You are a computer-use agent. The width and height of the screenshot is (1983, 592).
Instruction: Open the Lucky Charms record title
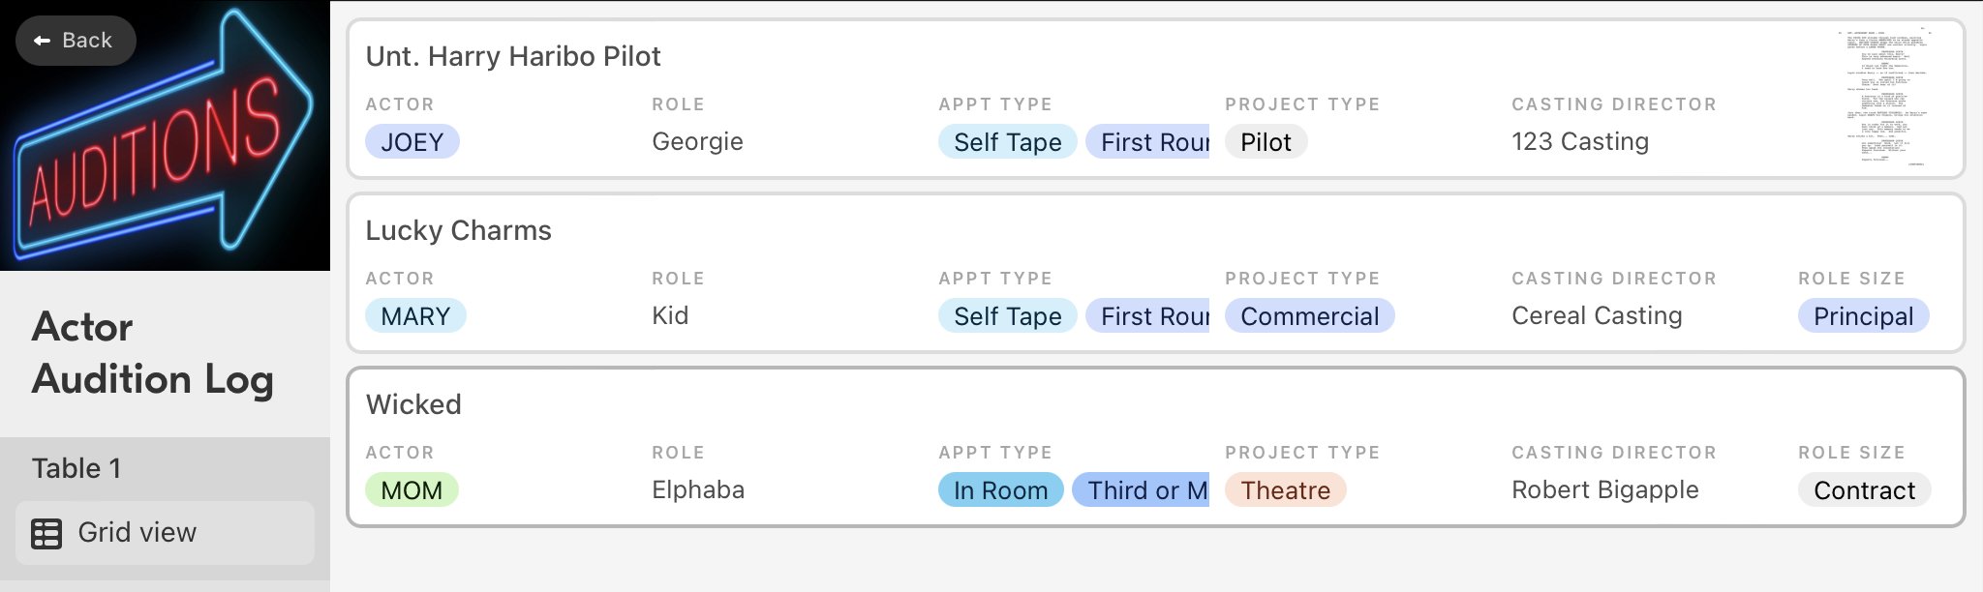point(458,230)
